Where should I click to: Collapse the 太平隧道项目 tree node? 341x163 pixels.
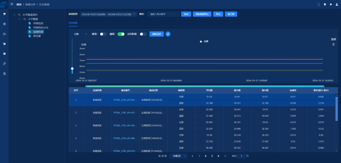click(15, 15)
